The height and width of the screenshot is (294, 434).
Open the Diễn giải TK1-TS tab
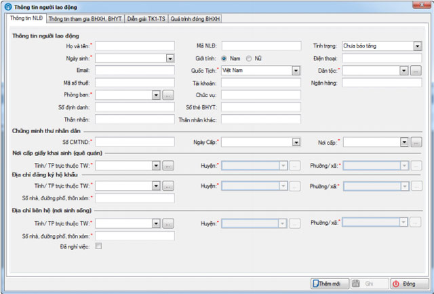pyautogui.click(x=146, y=20)
